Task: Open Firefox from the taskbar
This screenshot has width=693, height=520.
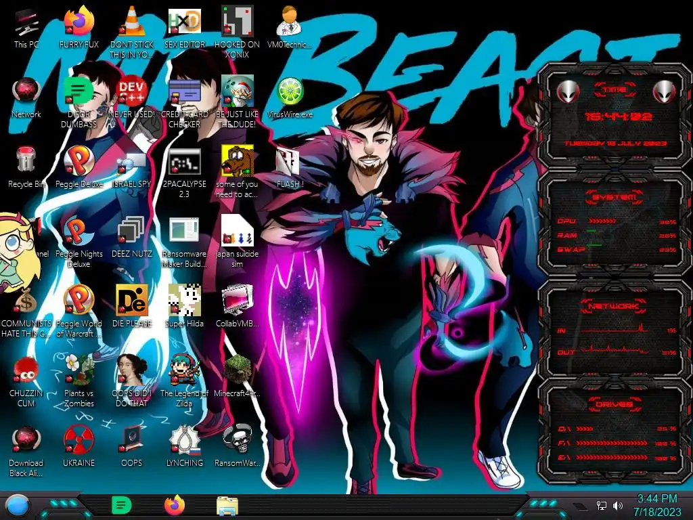Action: pos(175,505)
